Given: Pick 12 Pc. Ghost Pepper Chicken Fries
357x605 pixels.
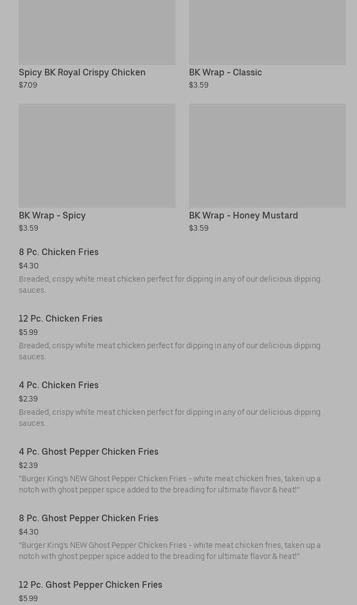Looking at the screenshot, I should click(90, 584).
